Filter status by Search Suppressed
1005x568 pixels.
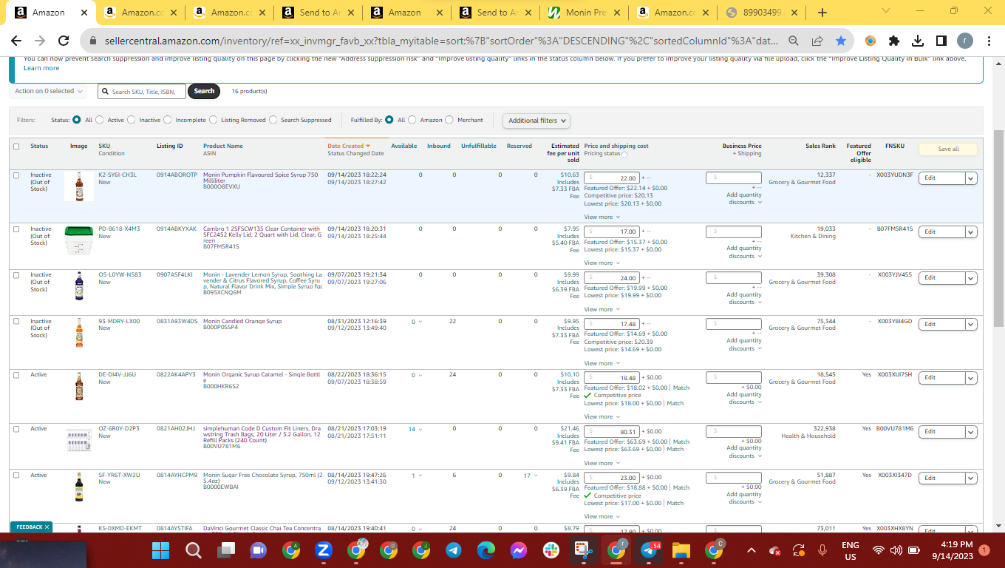coord(273,120)
